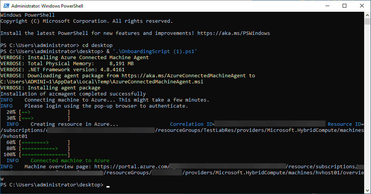
Task: Click the scrollbar down arrow
Action: 367,191
